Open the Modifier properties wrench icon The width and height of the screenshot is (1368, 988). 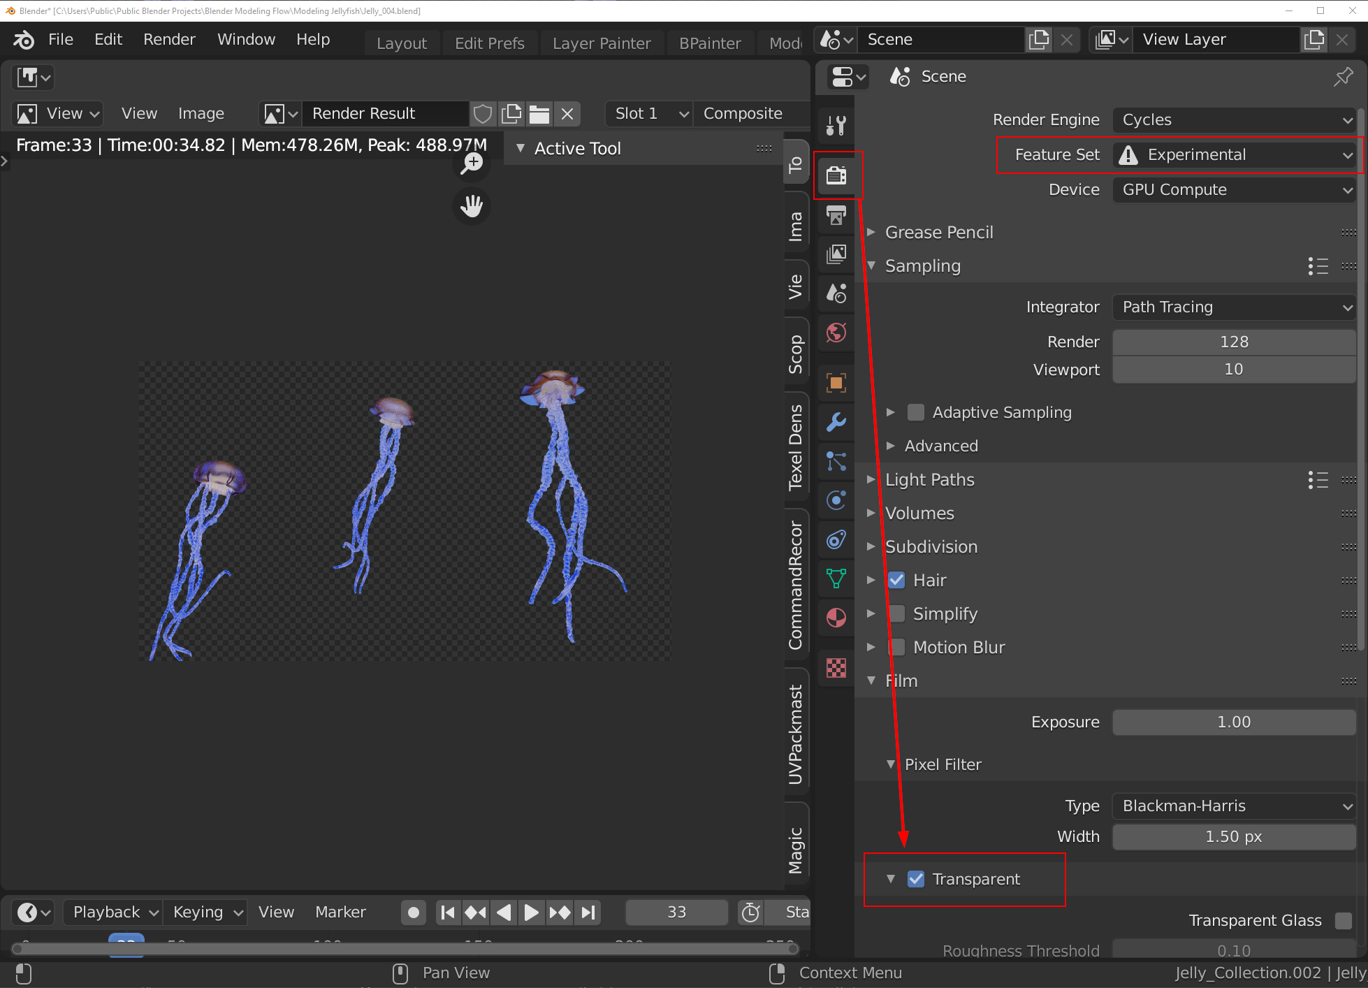836,422
